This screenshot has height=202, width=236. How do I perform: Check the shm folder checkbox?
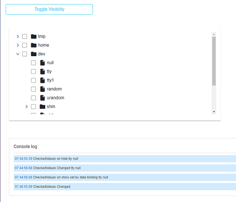point(34,107)
